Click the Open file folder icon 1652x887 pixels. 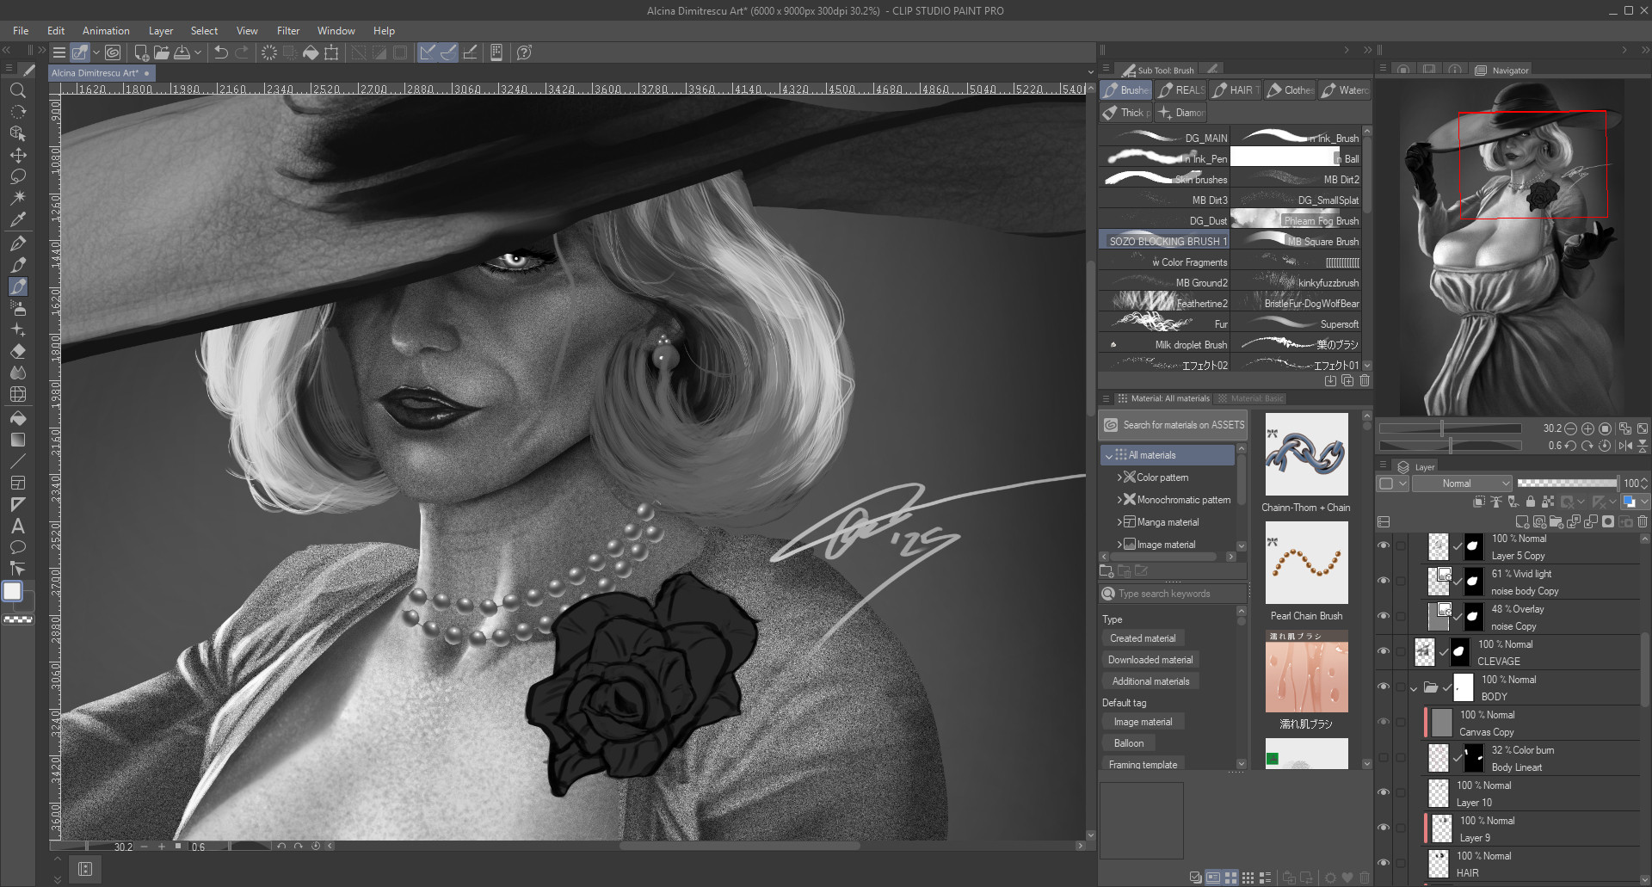(x=162, y=52)
